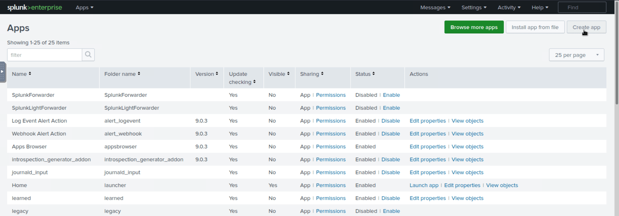Screen dimensions: 619x216
Task: Click the appsbrowser folder name cell
Action: [x=121, y=146]
